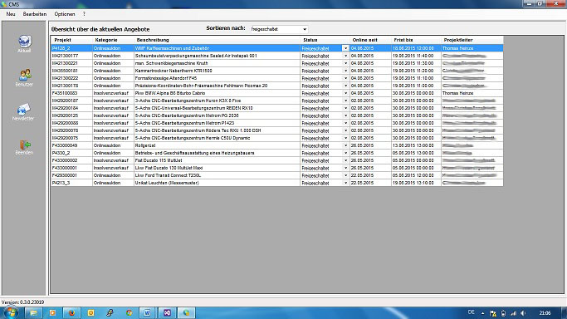The image size is (567, 319).
Task: Select the Röders Tec RXU 1.000 DSH cell
Action: point(217,130)
